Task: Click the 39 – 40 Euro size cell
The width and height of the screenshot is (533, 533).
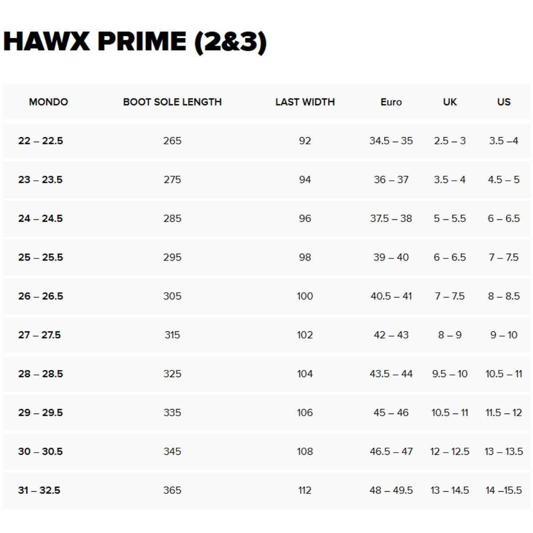Action: (x=391, y=257)
